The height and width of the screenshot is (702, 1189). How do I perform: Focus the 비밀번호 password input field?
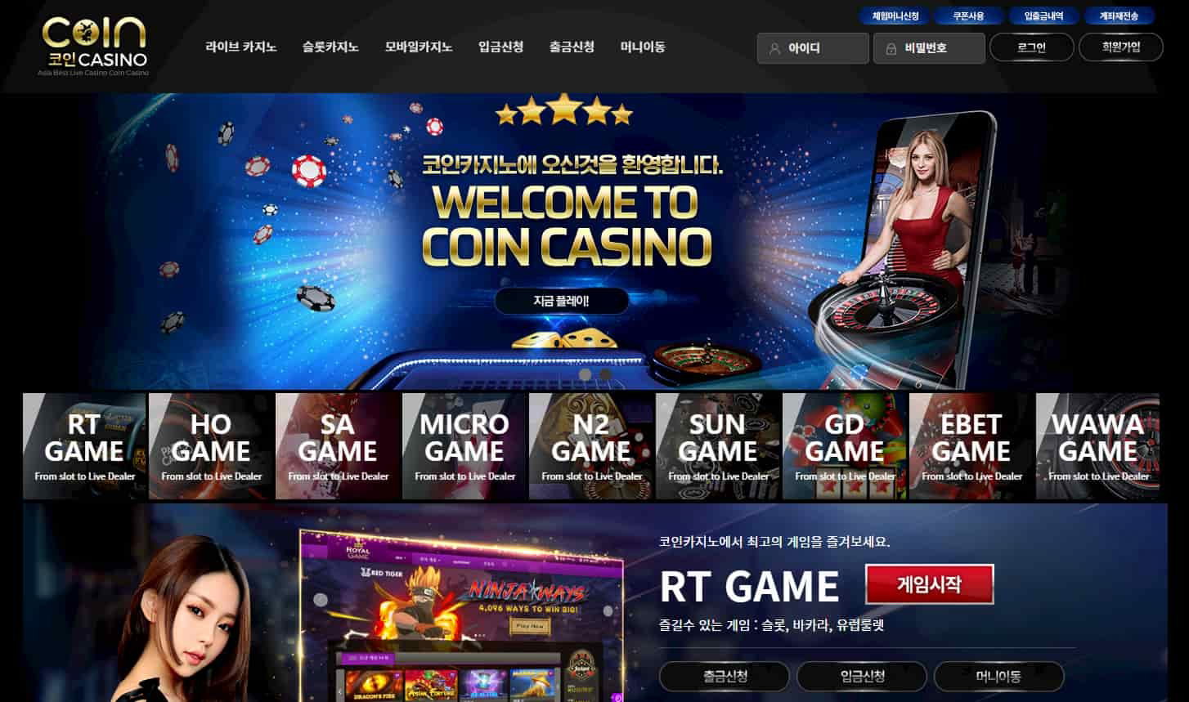pyautogui.click(x=929, y=48)
